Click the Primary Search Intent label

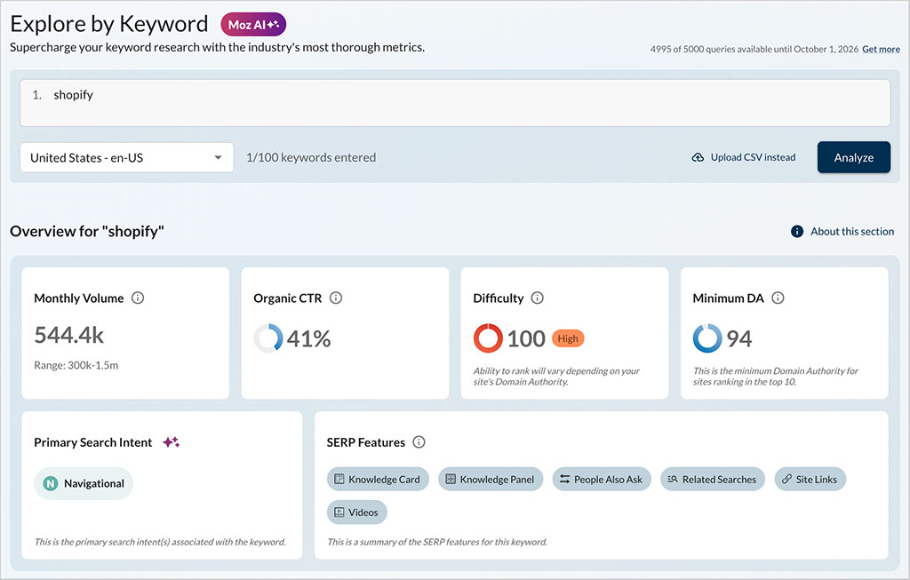[92, 442]
